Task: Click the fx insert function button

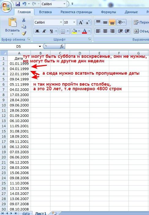Action: 62,46
